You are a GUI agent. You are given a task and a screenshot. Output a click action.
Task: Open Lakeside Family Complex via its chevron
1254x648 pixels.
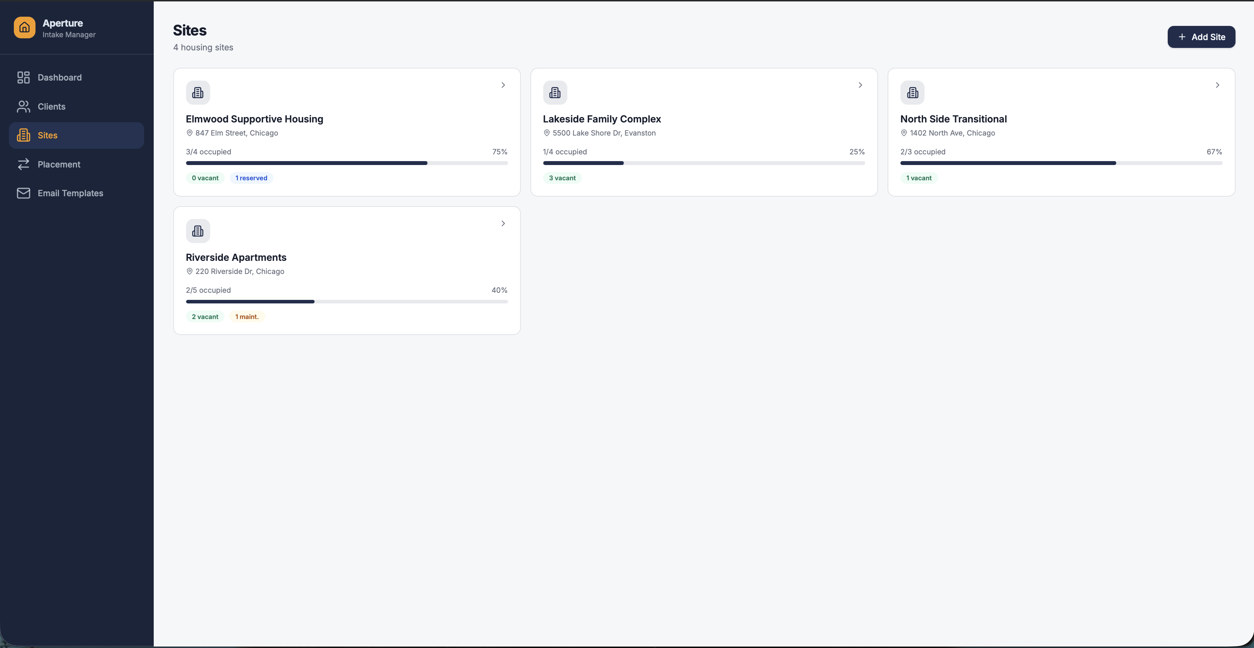pos(860,85)
